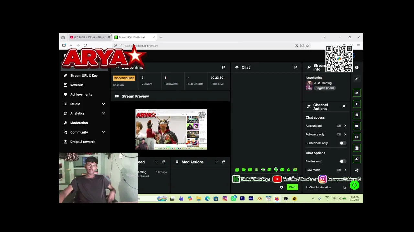This screenshot has height=232, width=414.
Task: Pop out the Session Info panel
Action: tap(223, 67)
